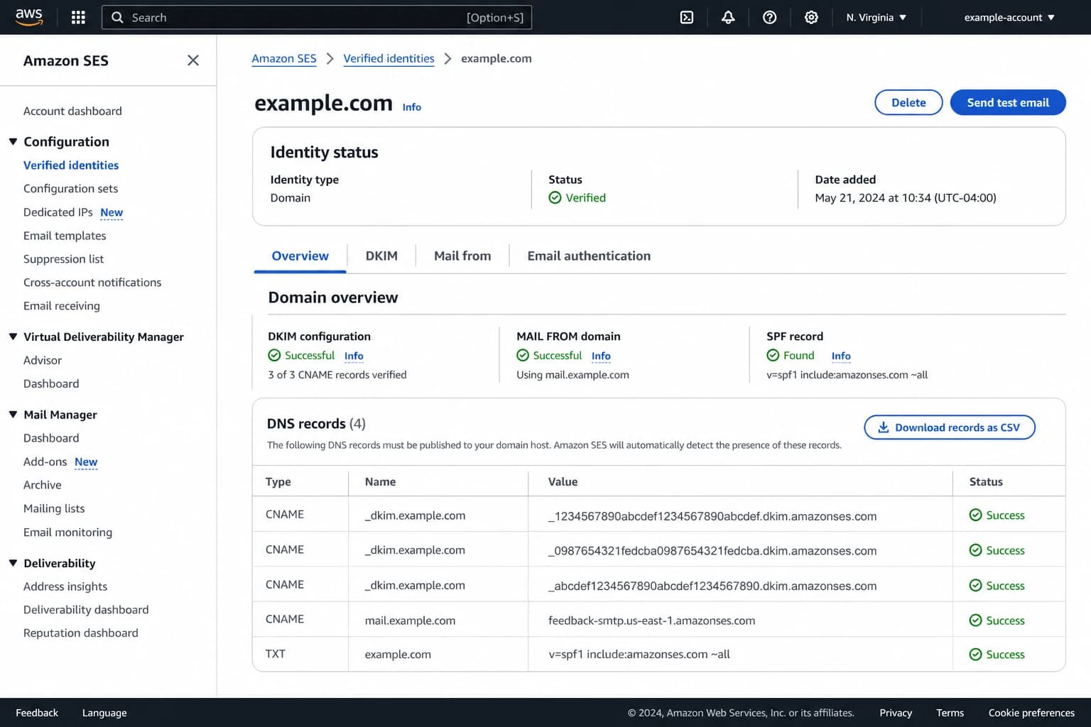Open Advisor under Virtual Deliverability Manager
1091x727 pixels.
click(43, 360)
